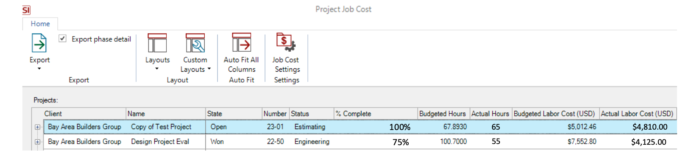Open the Custom Layouts dropdown arrow

point(209,69)
